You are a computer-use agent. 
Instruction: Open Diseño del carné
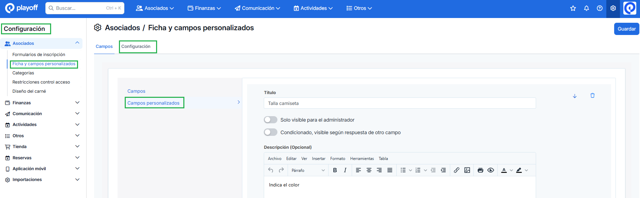pos(29,91)
